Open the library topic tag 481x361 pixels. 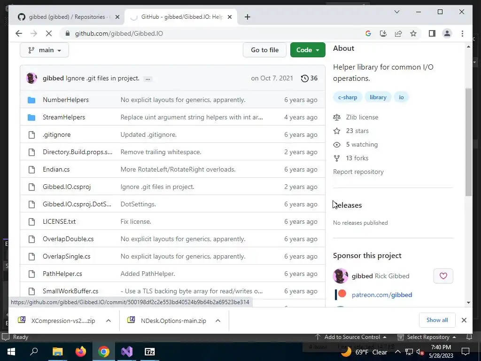[378, 97]
